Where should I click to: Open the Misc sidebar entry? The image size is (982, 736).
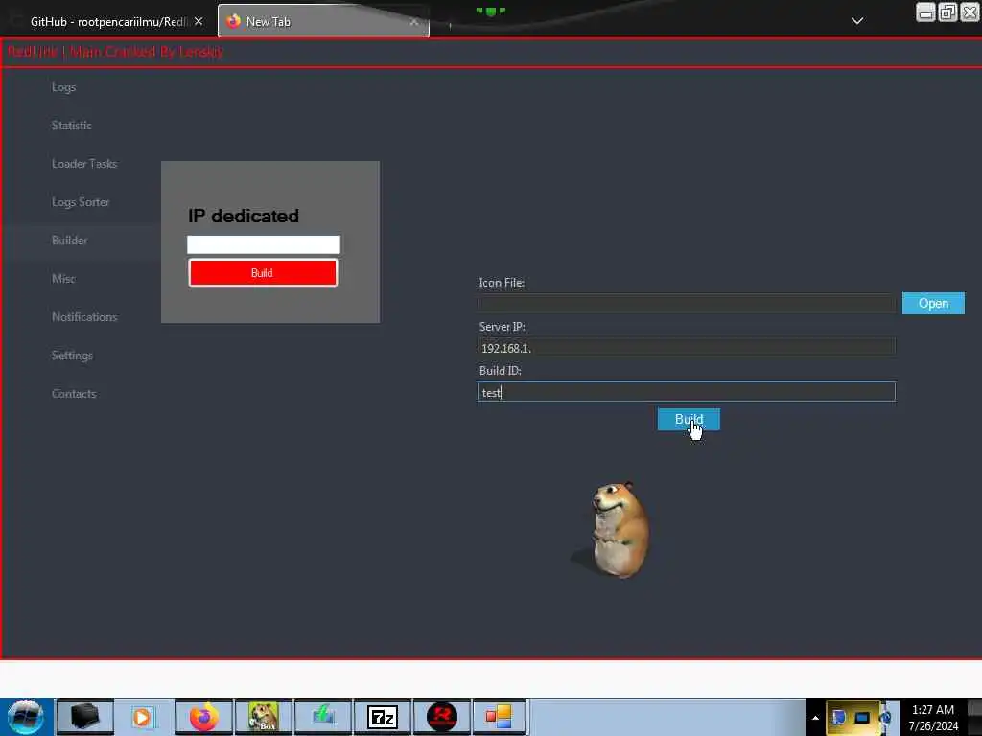pos(63,279)
